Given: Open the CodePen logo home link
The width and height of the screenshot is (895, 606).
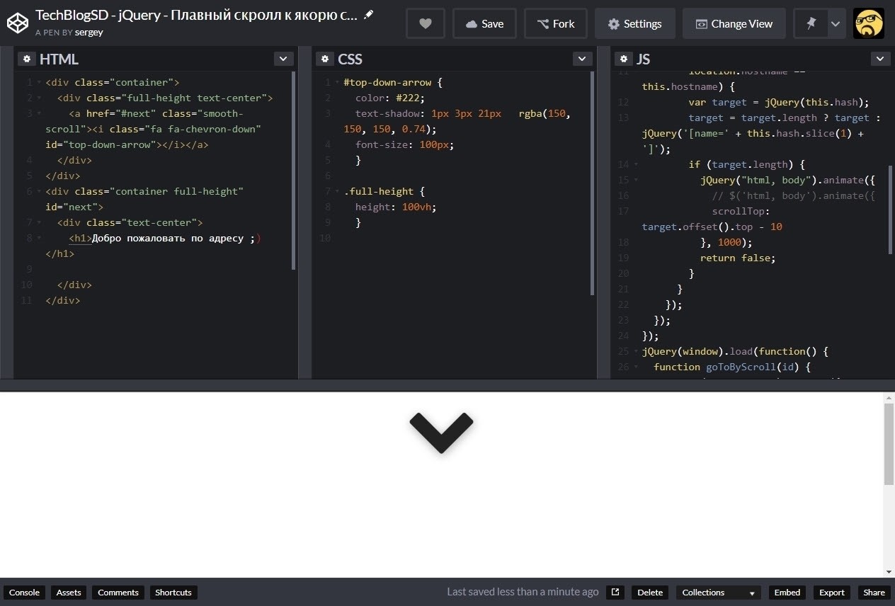Looking at the screenshot, I should point(17,23).
